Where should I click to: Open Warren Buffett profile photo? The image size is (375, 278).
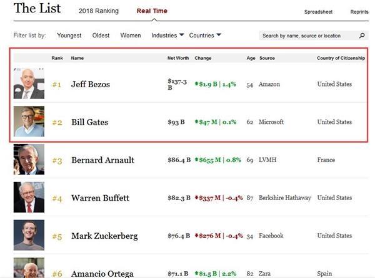click(x=29, y=198)
